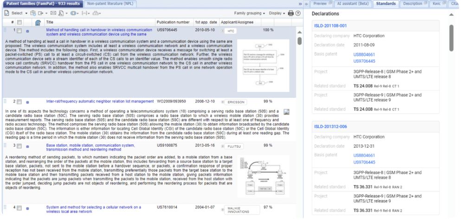Click the print icon in results toolbar
Screen dimensions: 464x222
290,13
